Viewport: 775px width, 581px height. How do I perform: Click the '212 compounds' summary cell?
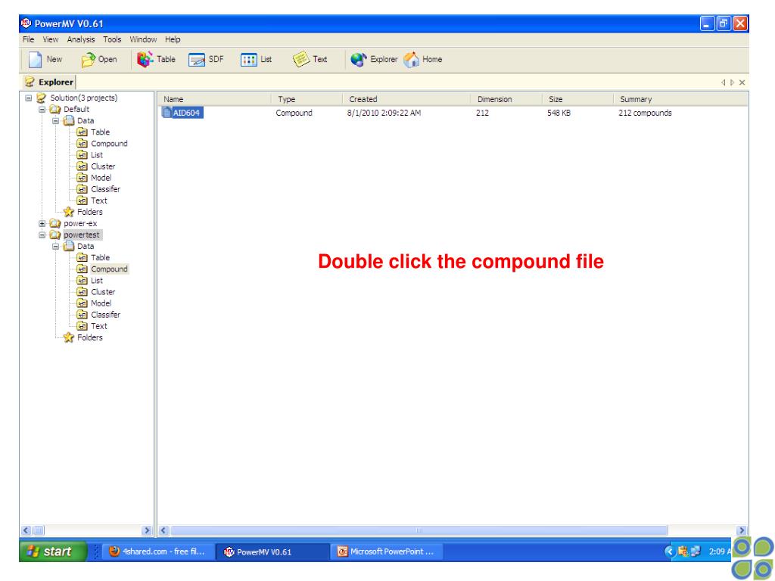[645, 113]
